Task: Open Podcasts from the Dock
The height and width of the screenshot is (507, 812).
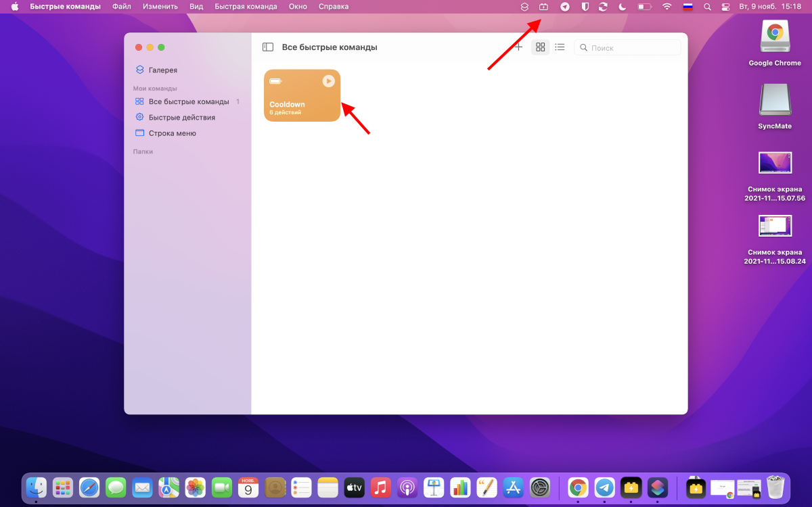Action: pos(407,487)
